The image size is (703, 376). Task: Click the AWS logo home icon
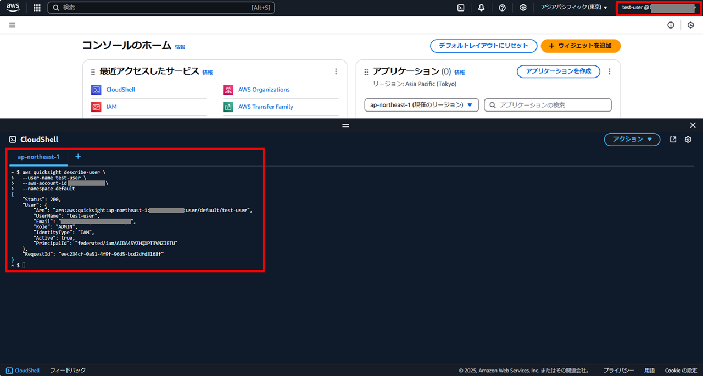point(13,8)
